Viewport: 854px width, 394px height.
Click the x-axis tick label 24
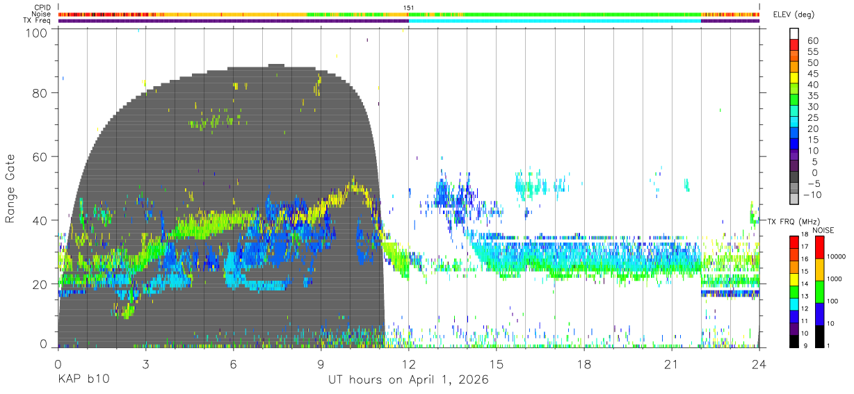(759, 364)
